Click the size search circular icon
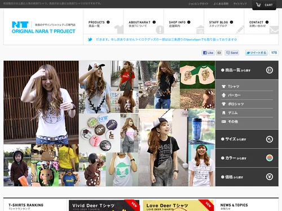This screenshot has height=211, width=282. point(270,139)
